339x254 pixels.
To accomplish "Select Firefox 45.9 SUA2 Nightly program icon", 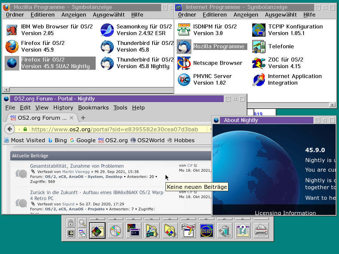I will [x=12, y=63].
